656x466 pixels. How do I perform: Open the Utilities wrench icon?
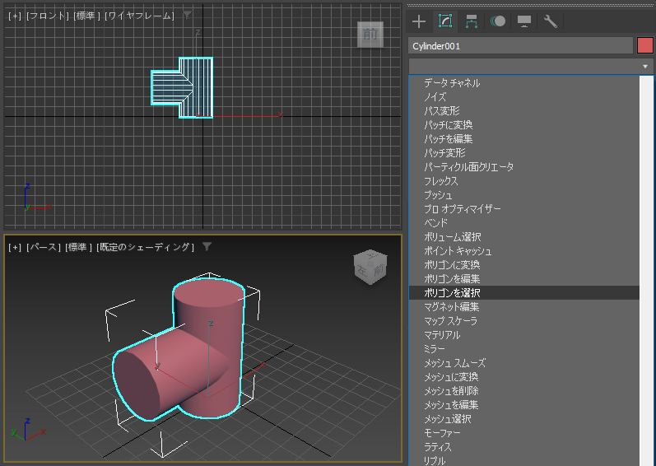[550, 21]
